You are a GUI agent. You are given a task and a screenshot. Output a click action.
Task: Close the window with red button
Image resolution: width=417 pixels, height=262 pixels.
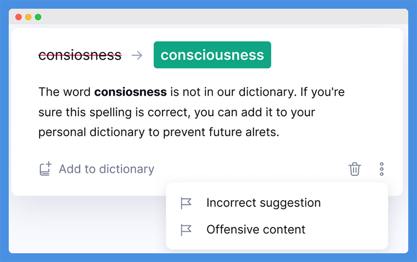click(19, 17)
